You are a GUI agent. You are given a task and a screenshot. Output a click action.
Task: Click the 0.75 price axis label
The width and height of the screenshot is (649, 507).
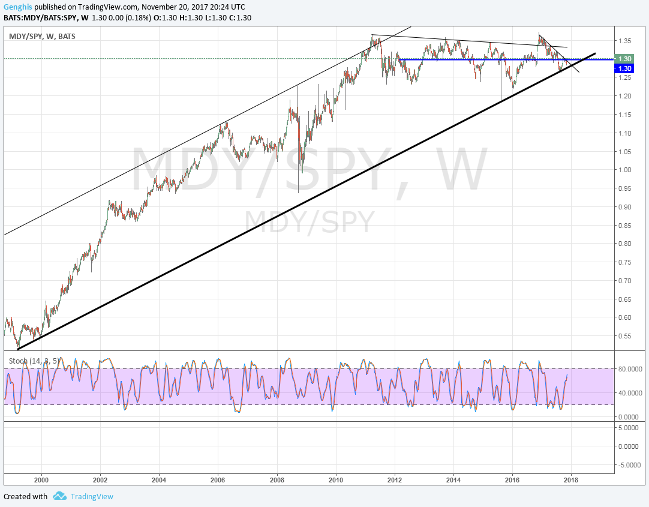(x=625, y=262)
